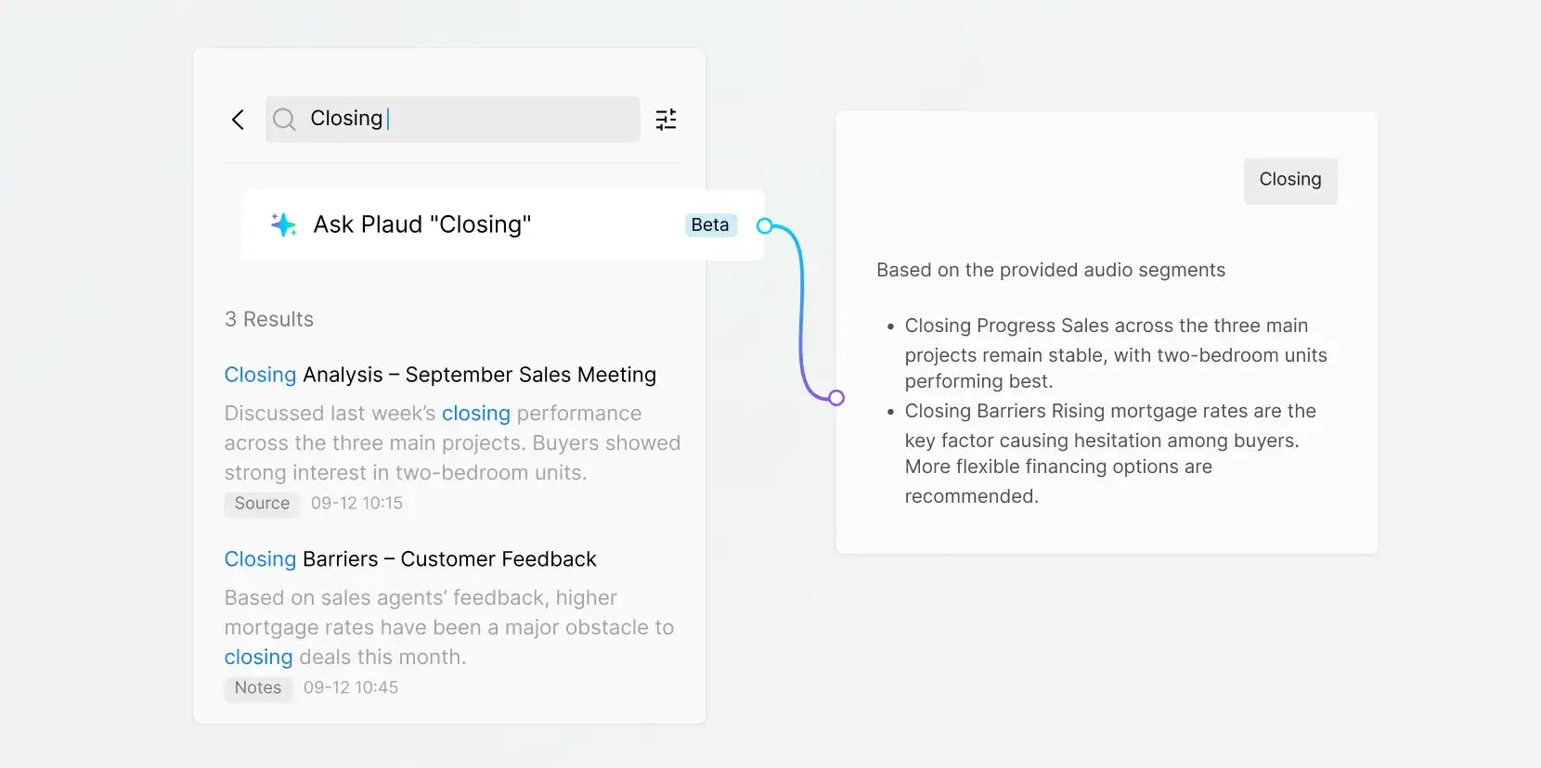The image size is (1541, 768).
Task: Click the Notes tag under the second result
Action: click(258, 688)
